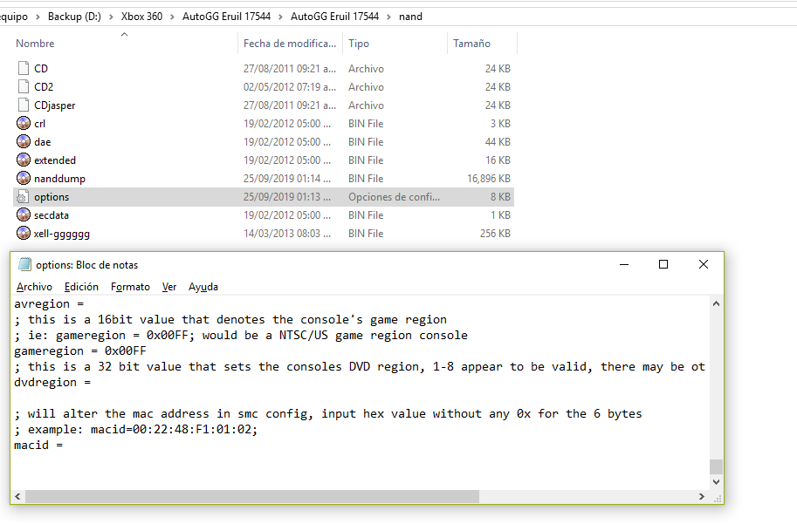Expand chevron after Xbox 360 in breadcrumb
This screenshot has height=524, width=797.
pyautogui.click(x=172, y=17)
